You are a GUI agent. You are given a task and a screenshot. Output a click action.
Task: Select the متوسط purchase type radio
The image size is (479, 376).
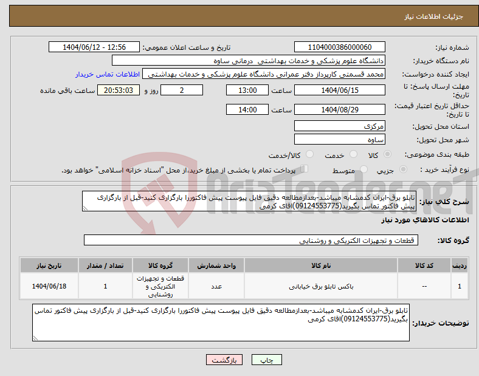[364, 169]
